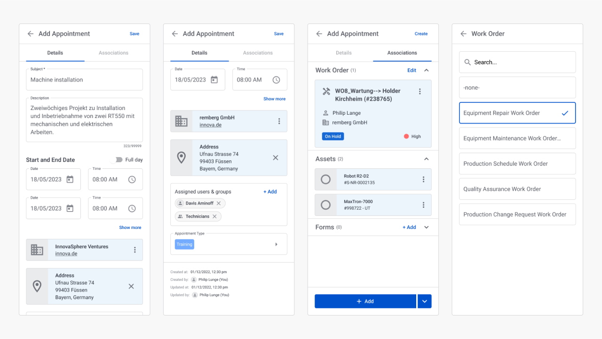Click wrench tools icon on WO8_Wartung card

[326, 91]
